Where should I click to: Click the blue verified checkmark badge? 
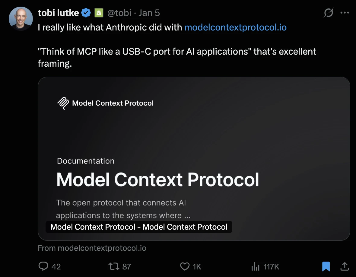coord(86,13)
